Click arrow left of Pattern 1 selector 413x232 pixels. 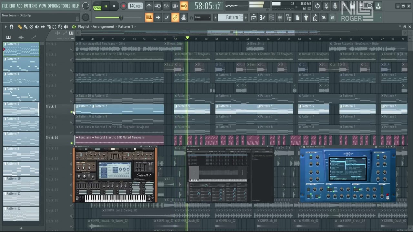(x=216, y=17)
